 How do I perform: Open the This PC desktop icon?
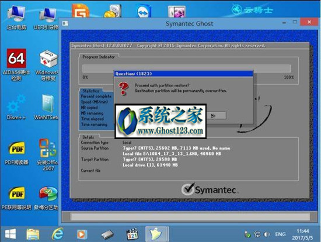point(16,18)
